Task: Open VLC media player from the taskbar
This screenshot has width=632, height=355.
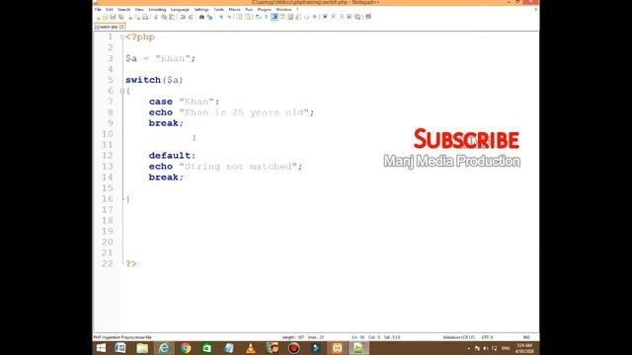Action: pyautogui.click(x=250, y=348)
